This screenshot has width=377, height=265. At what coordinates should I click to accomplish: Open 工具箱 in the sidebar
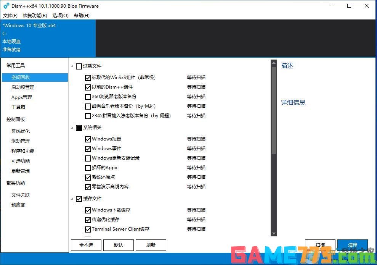pyautogui.click(x=18, y=107)
